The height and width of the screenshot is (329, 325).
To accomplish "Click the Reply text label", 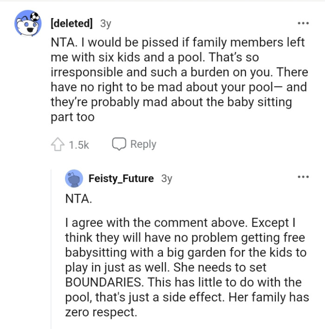I will pyautogui.click(x=143, y=145).
